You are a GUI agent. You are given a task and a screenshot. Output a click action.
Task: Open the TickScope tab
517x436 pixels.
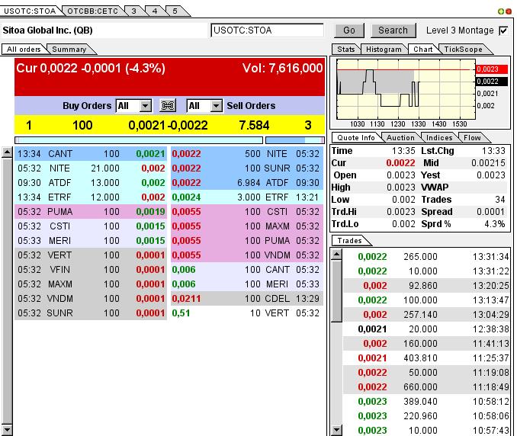464,50
